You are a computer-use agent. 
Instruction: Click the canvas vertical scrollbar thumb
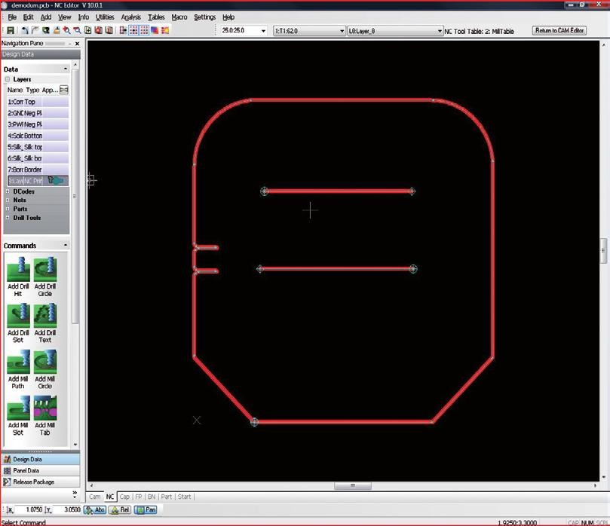(x=603, y=251)
